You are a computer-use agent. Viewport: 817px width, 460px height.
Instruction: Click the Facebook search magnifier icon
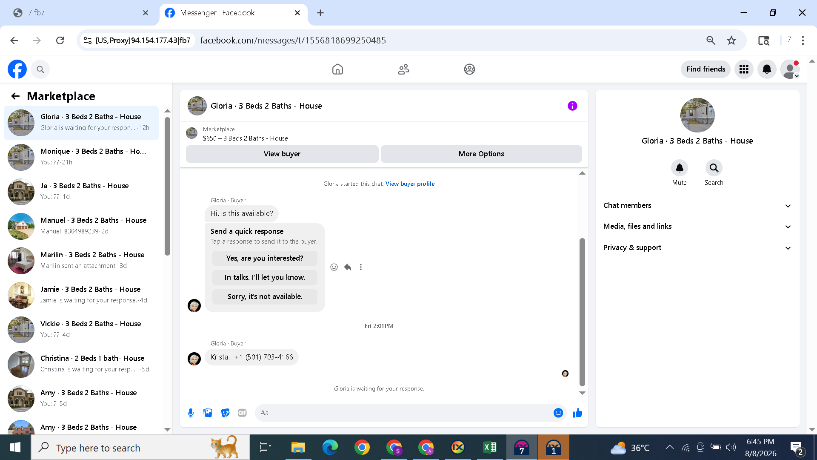click(x=40, y=69)
